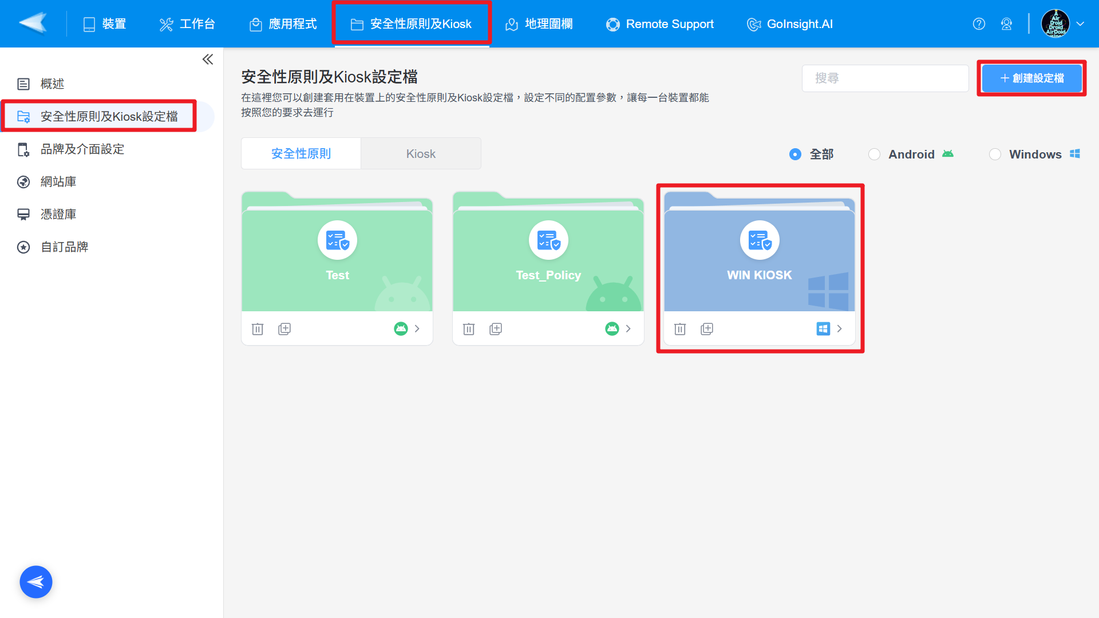Open help question mark icon in header
1099x618 pixels.
(979, 24)
